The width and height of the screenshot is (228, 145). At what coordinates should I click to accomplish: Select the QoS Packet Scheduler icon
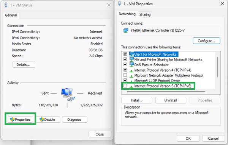coord(131,65)
